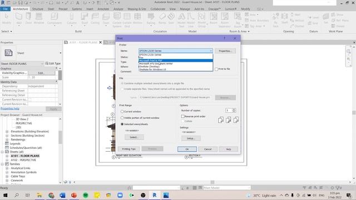
Task: Select the Column tool
Action: [72, 19]
